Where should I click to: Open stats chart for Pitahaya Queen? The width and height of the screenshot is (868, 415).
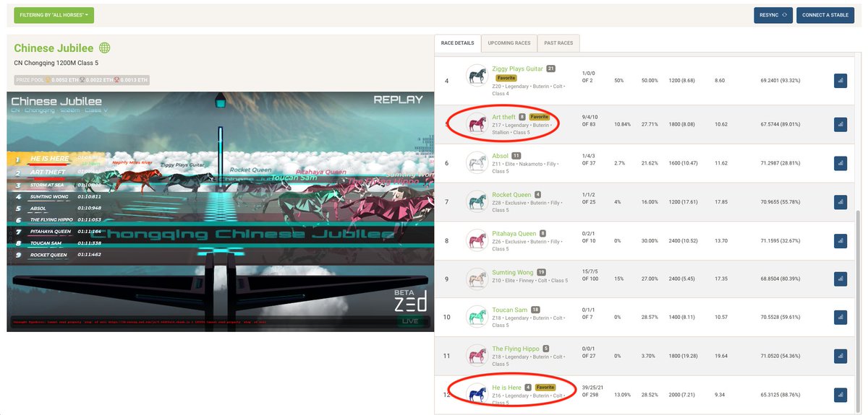tap(841, 241)
